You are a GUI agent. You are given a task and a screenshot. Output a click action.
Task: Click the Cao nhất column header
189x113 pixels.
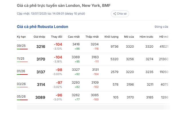(74, 37)
